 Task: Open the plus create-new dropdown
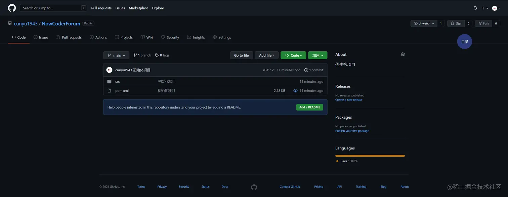click(485, 8)
